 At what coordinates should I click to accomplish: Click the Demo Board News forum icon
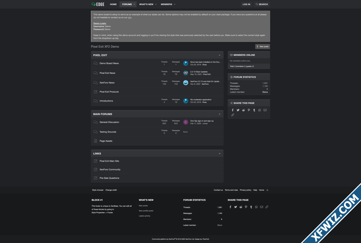[95, 63]
